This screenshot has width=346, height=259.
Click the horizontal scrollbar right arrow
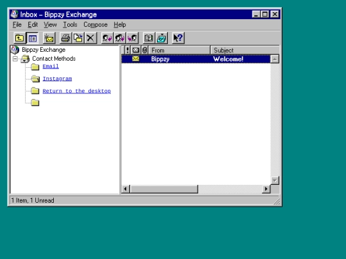pos(266,189)
